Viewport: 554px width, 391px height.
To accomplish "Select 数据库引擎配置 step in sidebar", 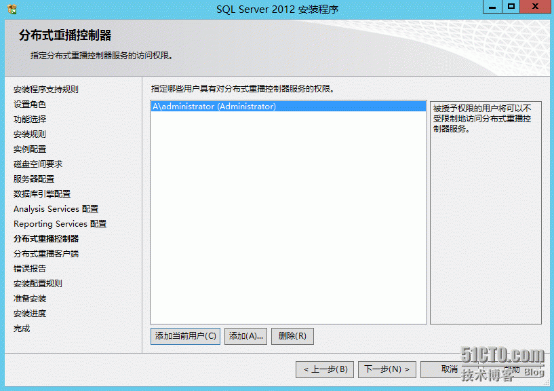I will (x=42, y=194).
